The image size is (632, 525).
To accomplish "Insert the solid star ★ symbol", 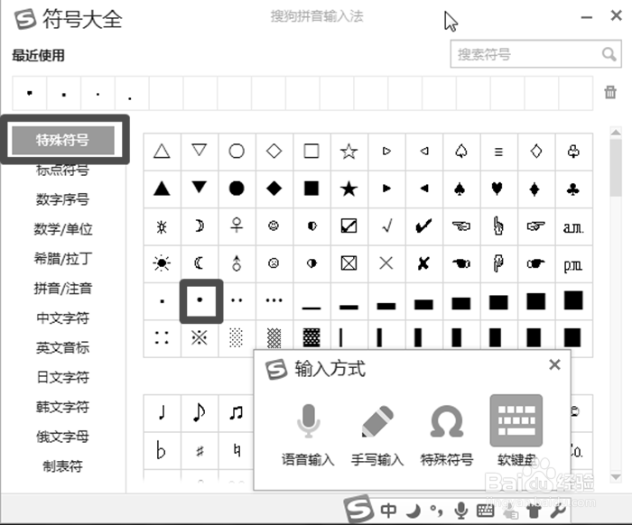I will pos(349,189).
